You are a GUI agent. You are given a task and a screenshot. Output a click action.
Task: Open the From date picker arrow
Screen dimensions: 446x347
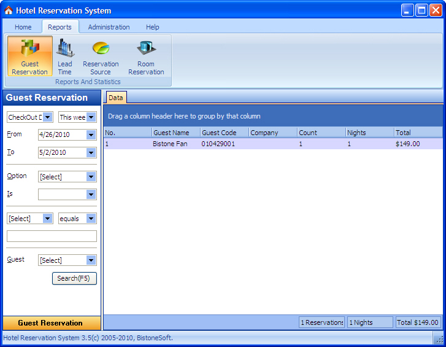[91, 135]
